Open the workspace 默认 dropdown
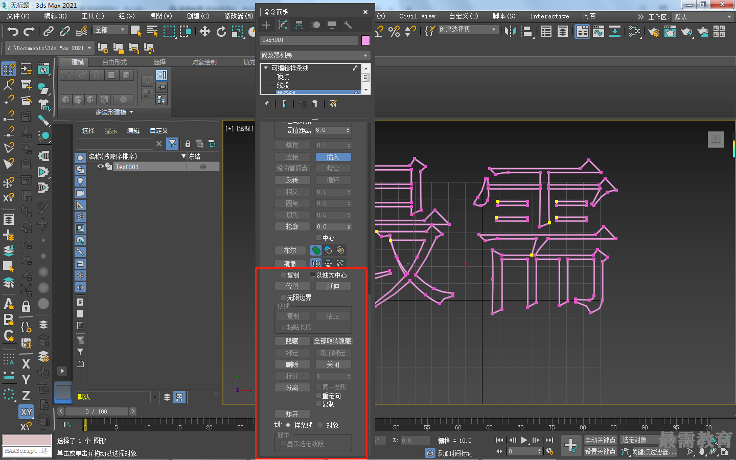Viewport: 736px width, 460px height. pyautogui.click(x=703, y=17)
